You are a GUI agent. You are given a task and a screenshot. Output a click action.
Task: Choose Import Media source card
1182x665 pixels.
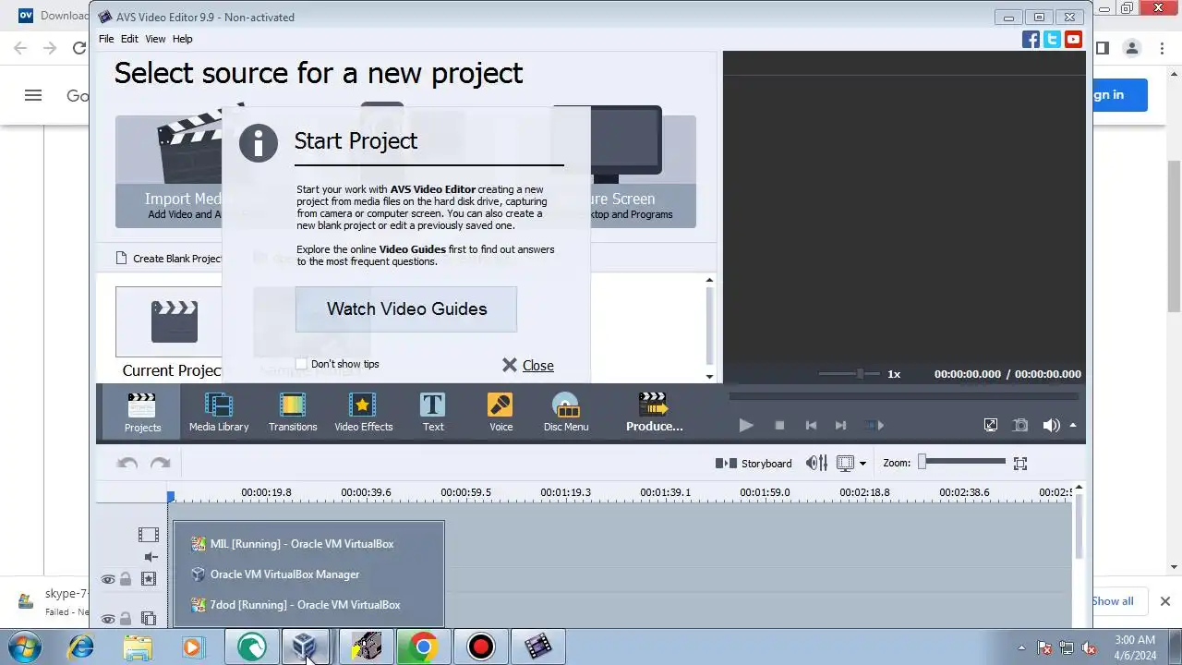[x=168, y=171]
